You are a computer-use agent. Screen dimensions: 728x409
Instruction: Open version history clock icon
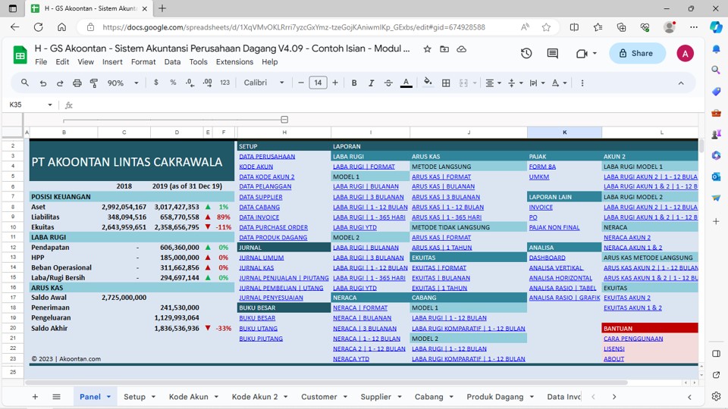(x=526, y=53)
